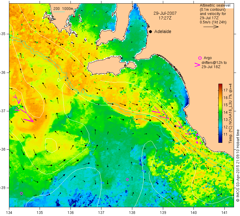The width and height of the screenshot is (240, 216).
Task: Click the -39 latitude axis label
Action: [x=3, y=188]
